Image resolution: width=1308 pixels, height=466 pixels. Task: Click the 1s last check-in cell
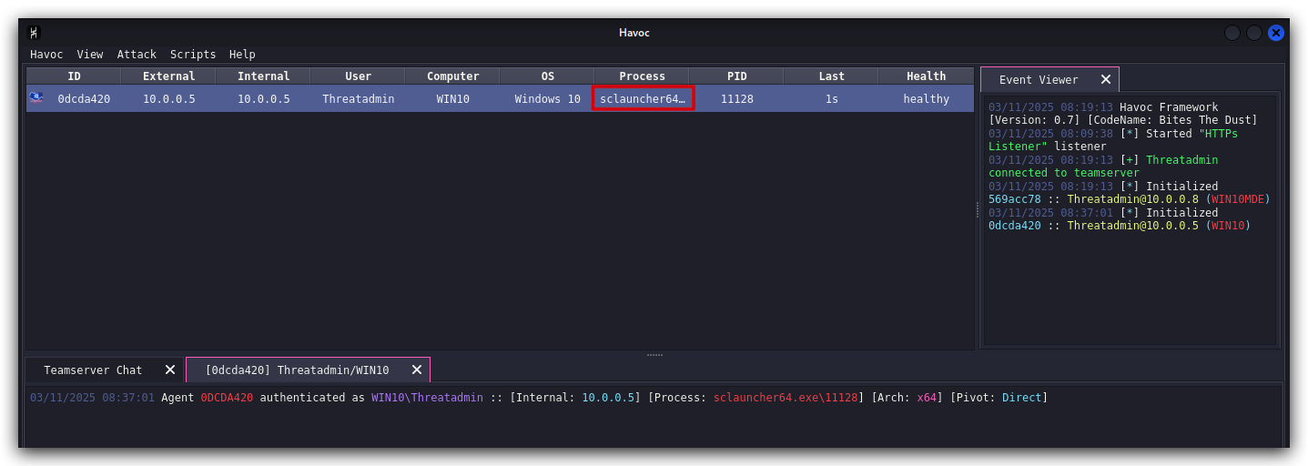pyautogui.click(x=831, y=98)
